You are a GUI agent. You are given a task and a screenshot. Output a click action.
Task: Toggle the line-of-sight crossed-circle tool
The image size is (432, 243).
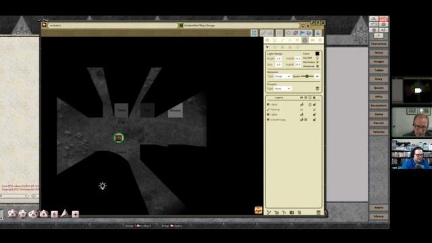[296, 33]
